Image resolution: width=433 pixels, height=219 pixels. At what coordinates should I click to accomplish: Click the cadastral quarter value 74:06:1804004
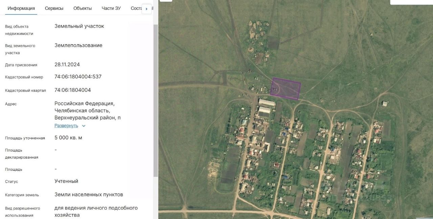point(72,90)
